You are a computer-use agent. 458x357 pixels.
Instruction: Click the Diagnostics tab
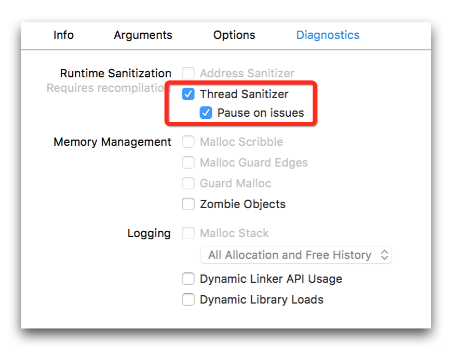tap(328, 35)
